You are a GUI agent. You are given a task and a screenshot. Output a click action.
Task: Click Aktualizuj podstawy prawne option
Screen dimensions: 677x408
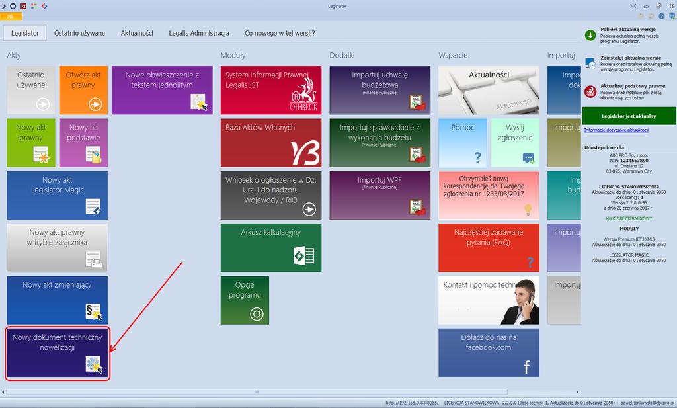coord(629,91)
